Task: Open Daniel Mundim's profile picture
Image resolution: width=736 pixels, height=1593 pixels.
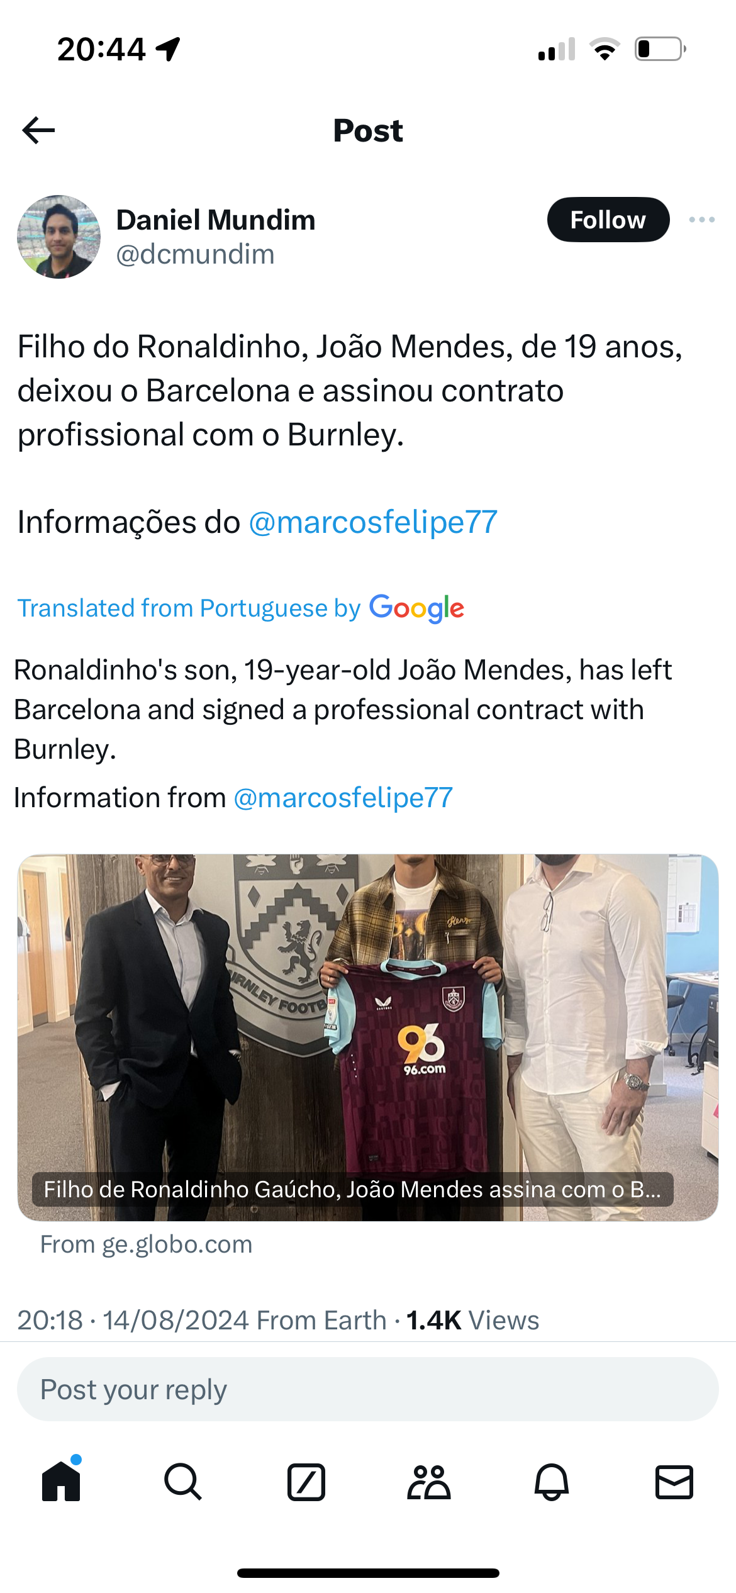Action: click(59, 237)
